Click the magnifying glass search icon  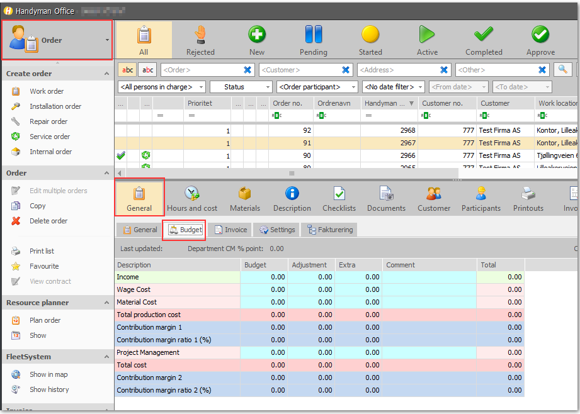click(562, 69)
